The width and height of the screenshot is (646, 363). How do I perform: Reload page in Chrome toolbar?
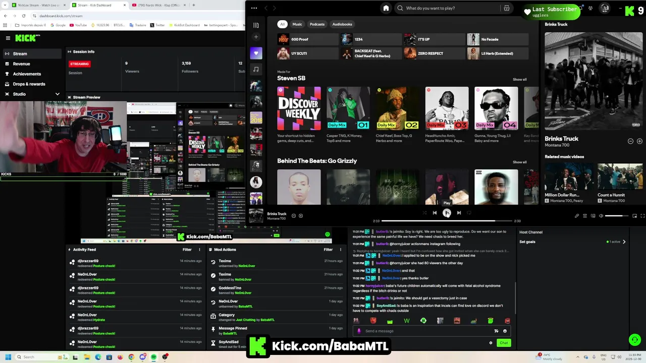[23, 16]
